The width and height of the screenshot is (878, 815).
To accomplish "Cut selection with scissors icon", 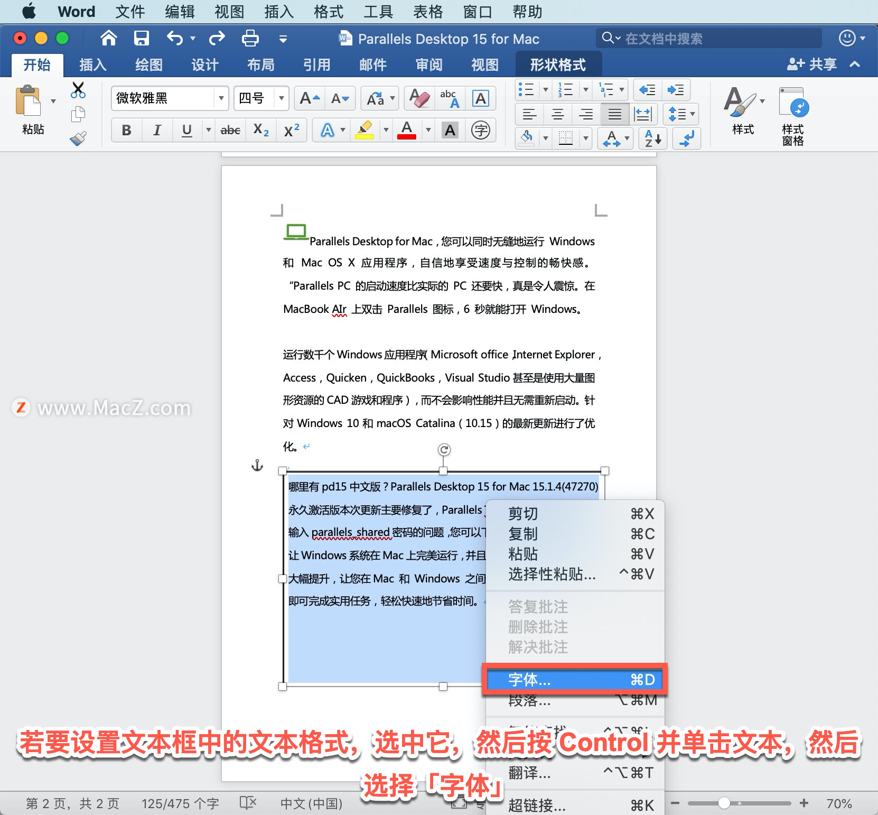I will click(x=78, y=90).
